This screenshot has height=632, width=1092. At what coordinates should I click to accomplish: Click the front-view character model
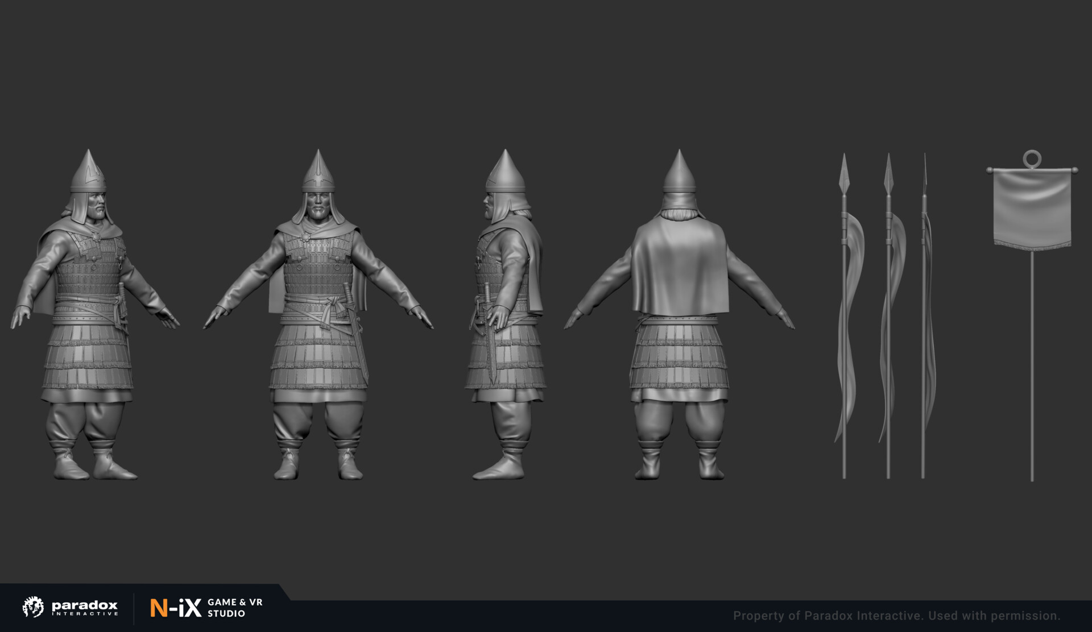(x=316, y=318)
